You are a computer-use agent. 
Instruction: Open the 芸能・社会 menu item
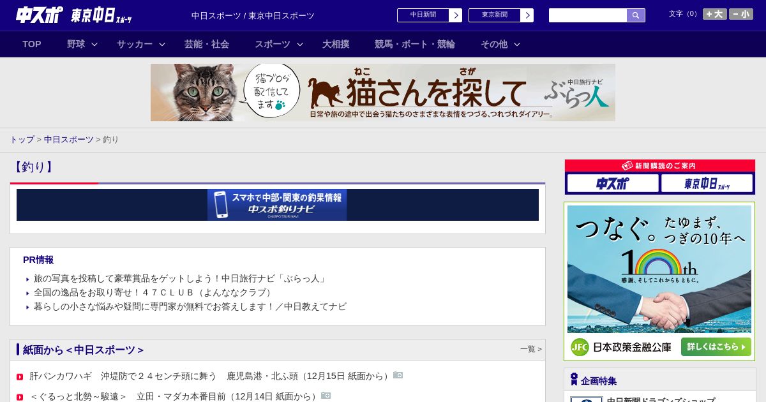(207, 44)
